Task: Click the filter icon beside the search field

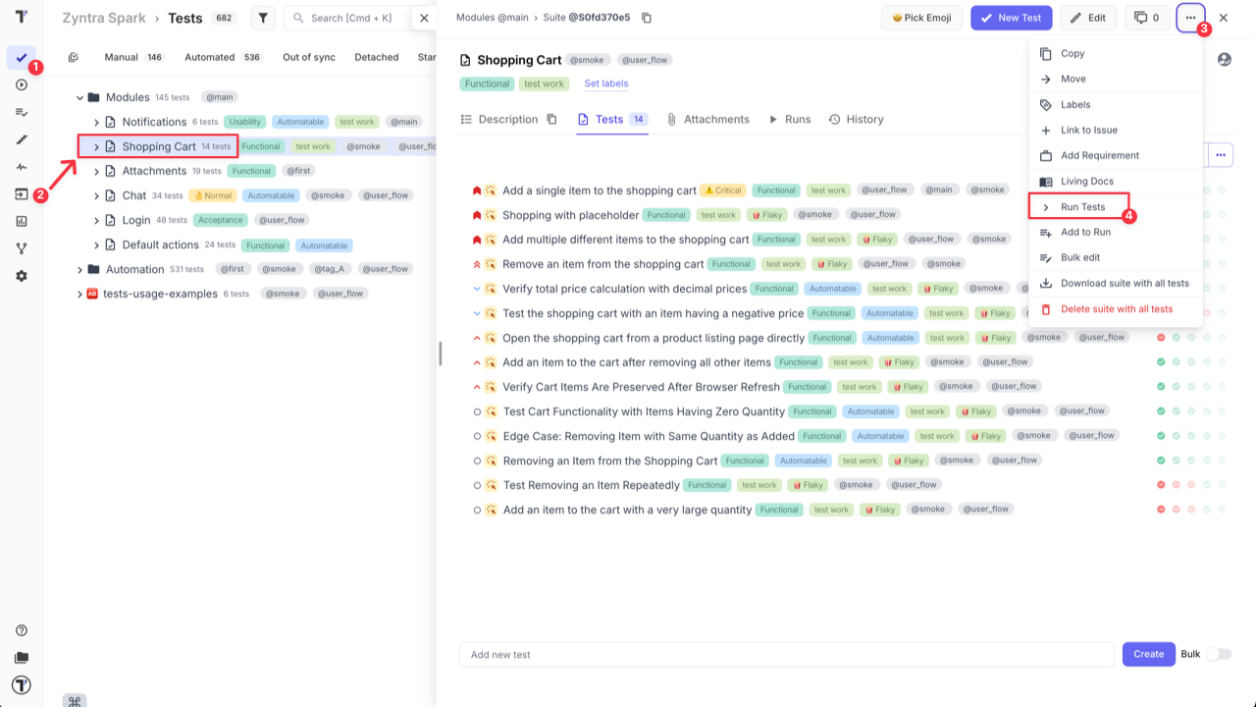Action: pos(261,18)
